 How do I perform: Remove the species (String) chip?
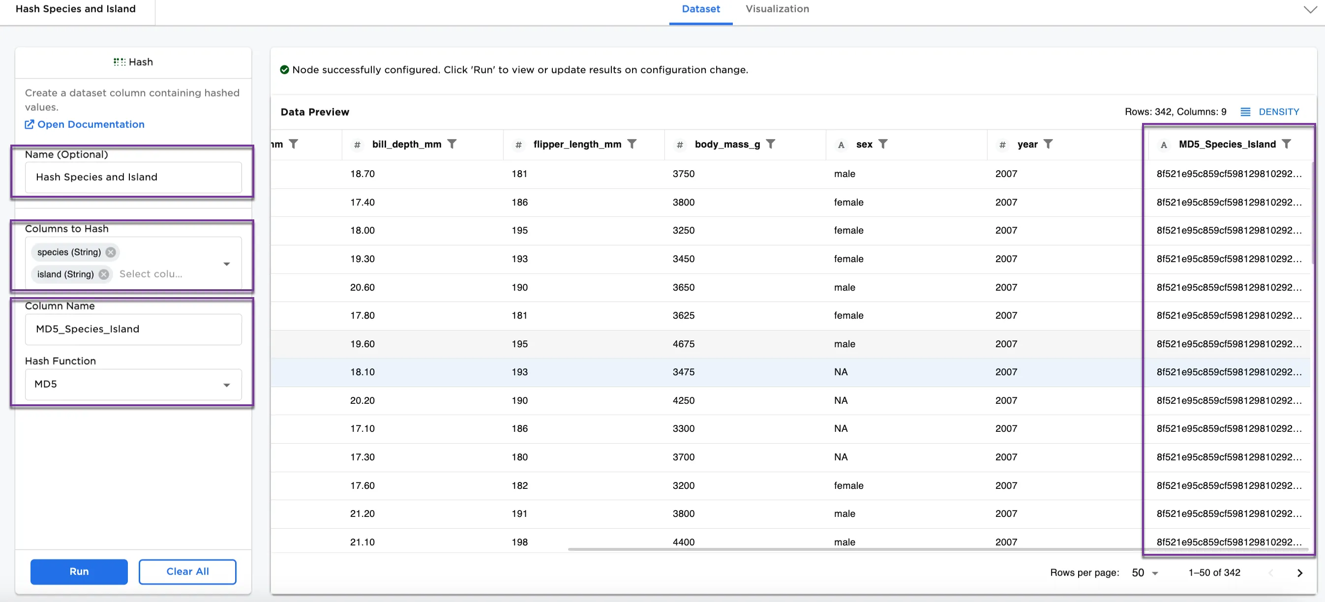click(110, 252)
